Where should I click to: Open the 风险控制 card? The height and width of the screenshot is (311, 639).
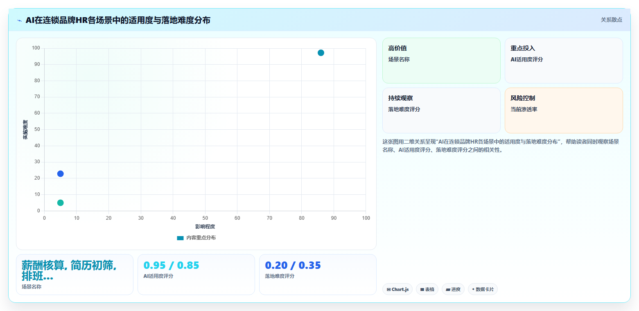pos(564,110)
